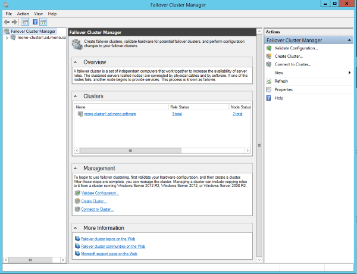Click the Validate Configuration icon under Management
Viewport: 357px width, 274px height.
[77, 193]
